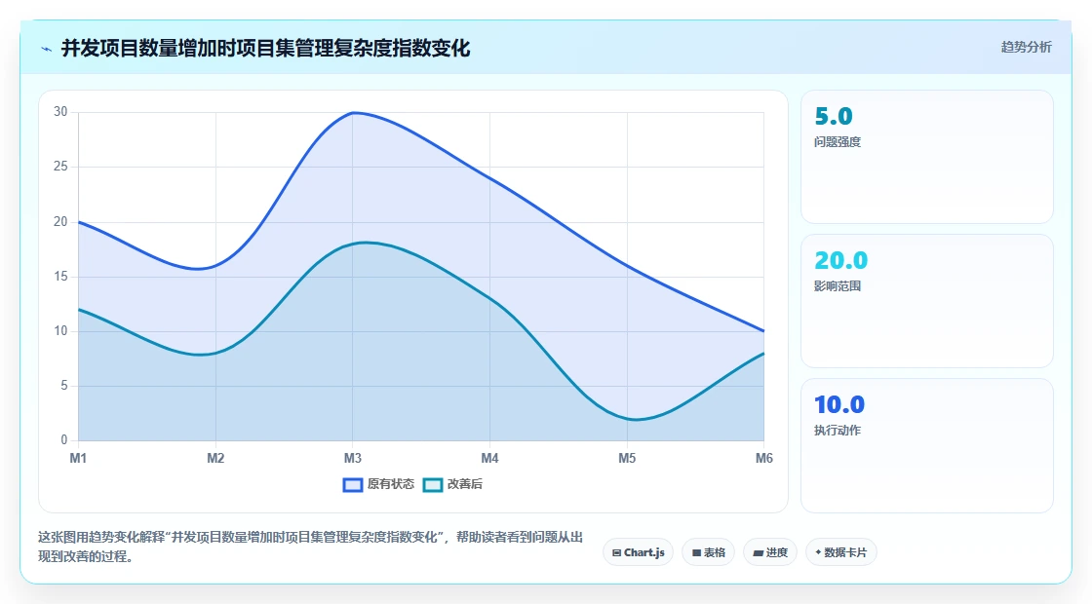The height and width of the screenshot is (604, 1092).
Task: Click the lightning icon beside the chart title
Action: (47, 49)
